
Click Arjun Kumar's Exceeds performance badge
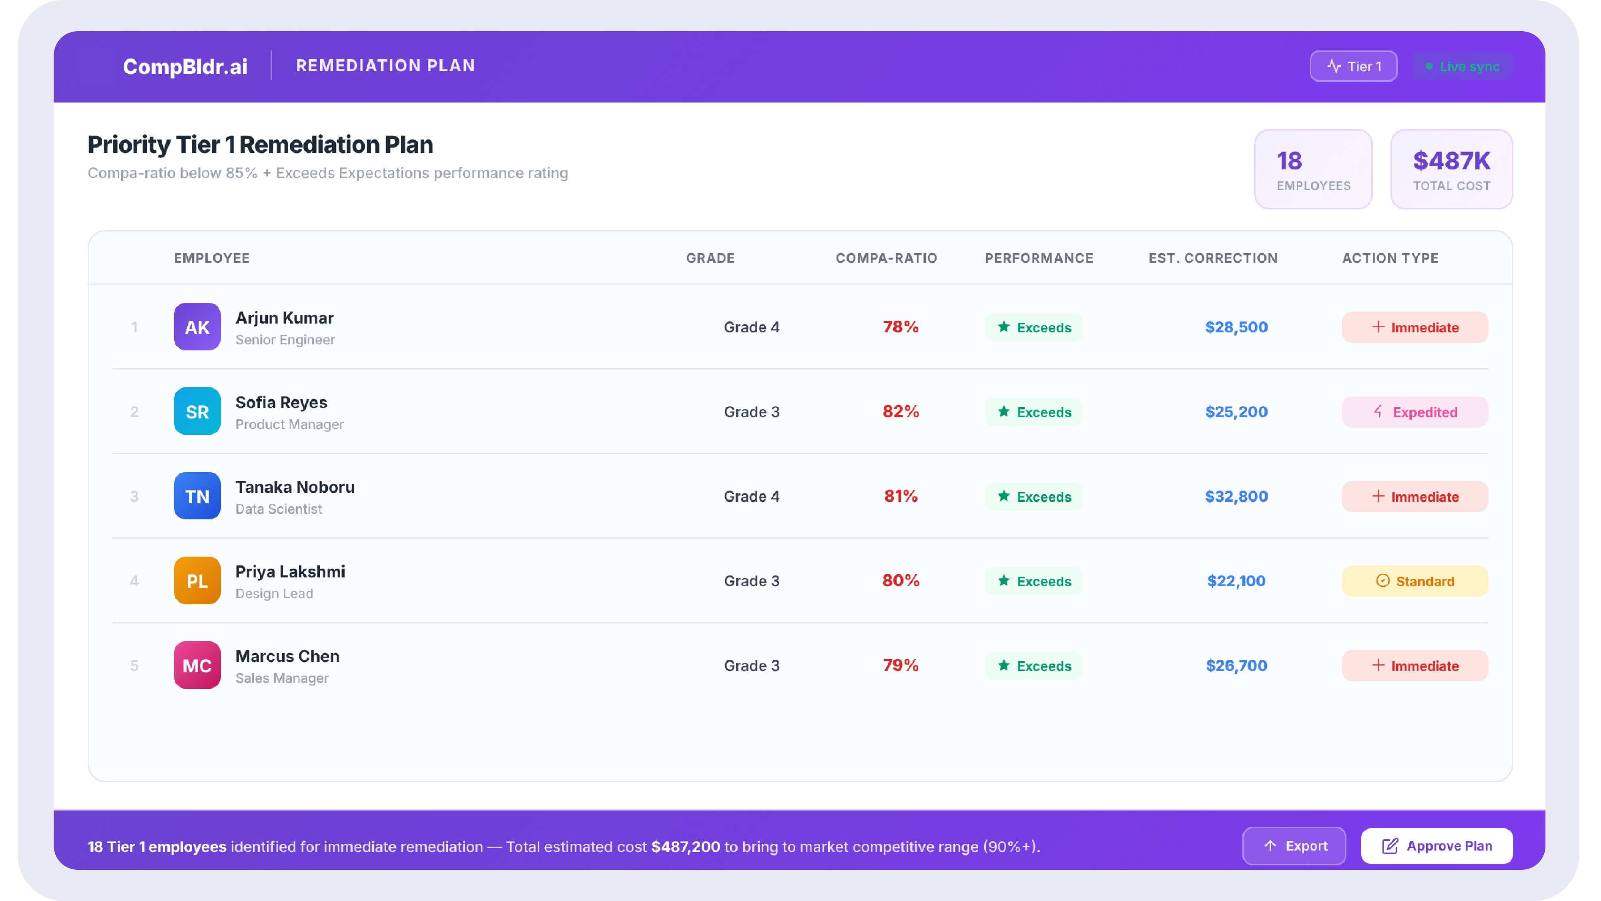(1033, 327)
